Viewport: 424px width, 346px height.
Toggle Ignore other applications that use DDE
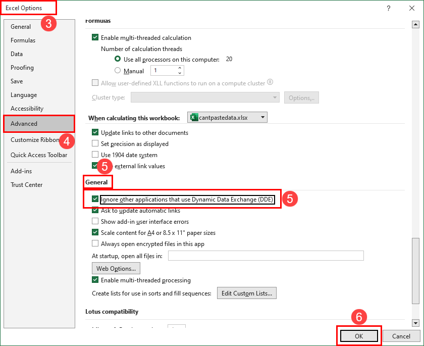pos(95,199)
